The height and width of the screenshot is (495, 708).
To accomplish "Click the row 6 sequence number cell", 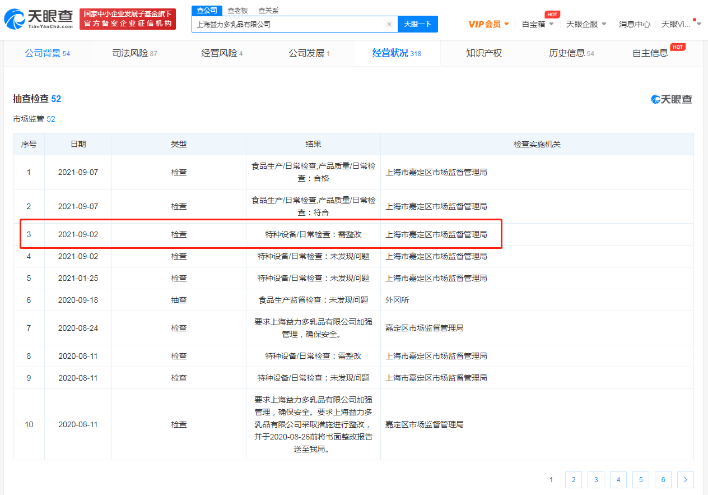I will coord(29,300).
